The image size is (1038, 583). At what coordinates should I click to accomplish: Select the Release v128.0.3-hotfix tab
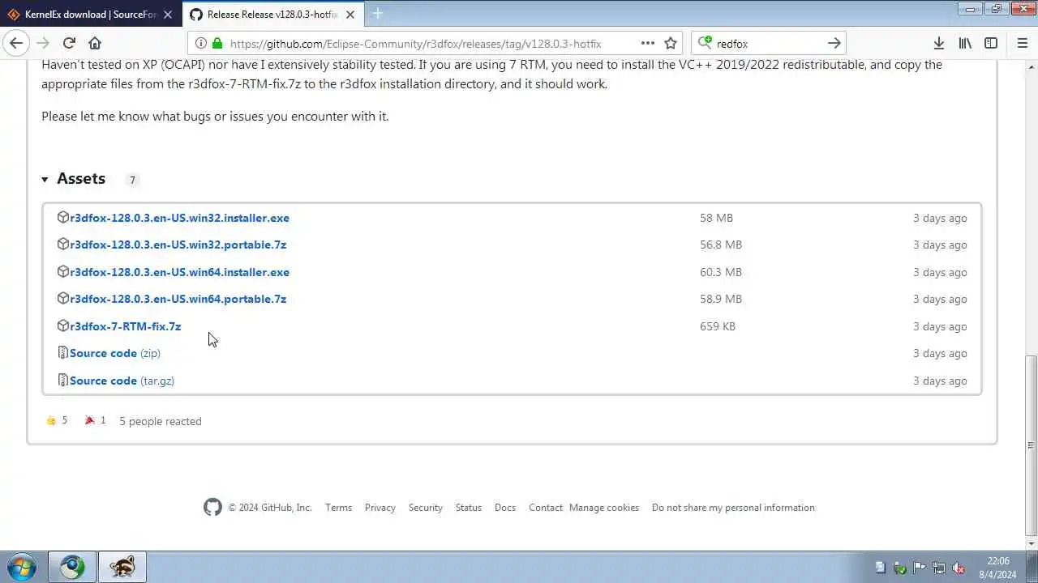pyautogui.click(x=272, y=15)
